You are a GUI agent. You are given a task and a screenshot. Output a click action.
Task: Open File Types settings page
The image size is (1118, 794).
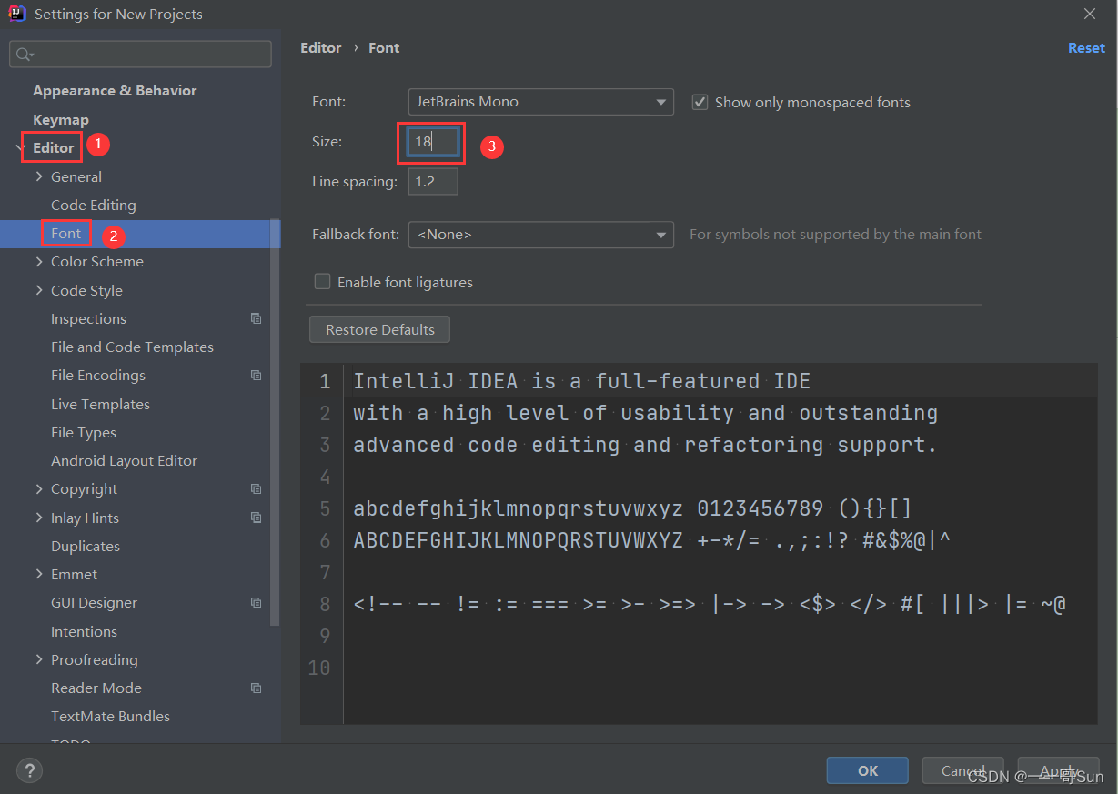[x=84, y=432]
